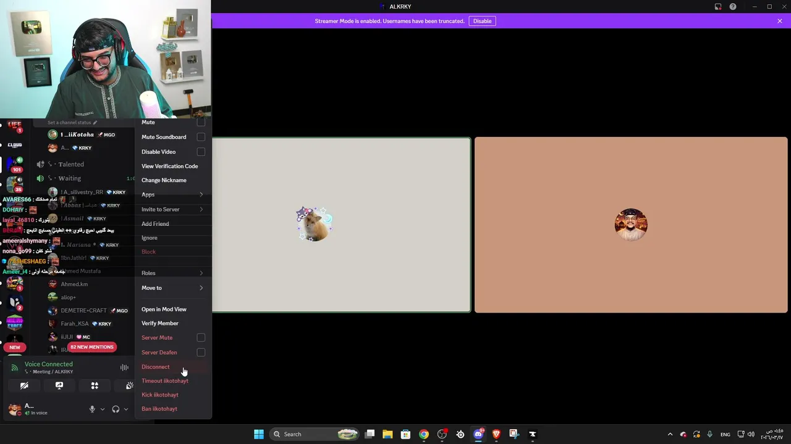The image size is (791, 444).
Task: Select Add Friend menu entry
Action: 173,224
